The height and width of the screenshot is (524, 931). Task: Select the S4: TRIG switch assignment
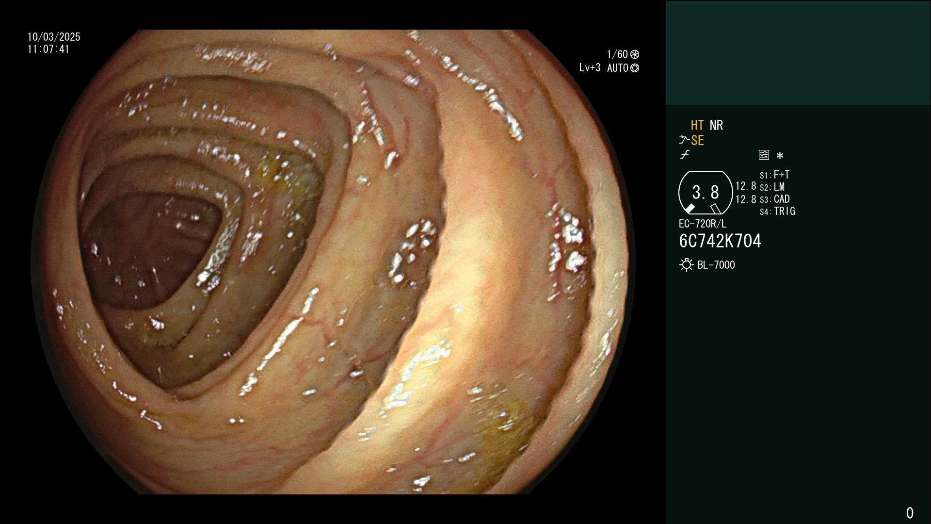(x=777, y=211)
